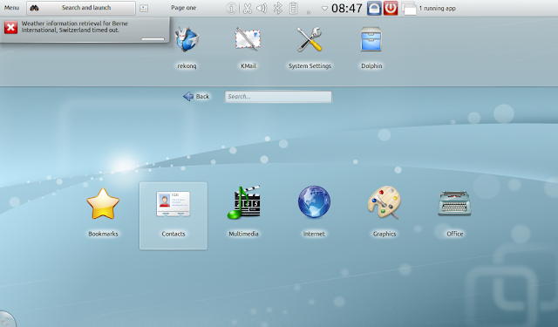
Task: Click the volume speaker tray icon
Action: [x=262, y=8]
